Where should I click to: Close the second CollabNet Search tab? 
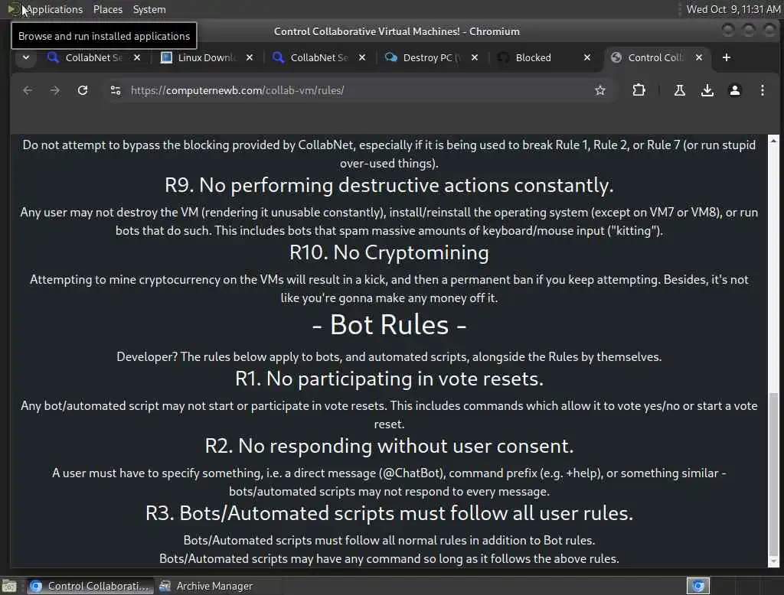[x=362, y=57]
